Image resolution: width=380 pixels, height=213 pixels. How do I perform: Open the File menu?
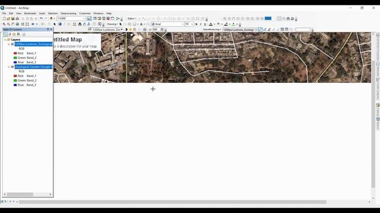tap(4, 13)
